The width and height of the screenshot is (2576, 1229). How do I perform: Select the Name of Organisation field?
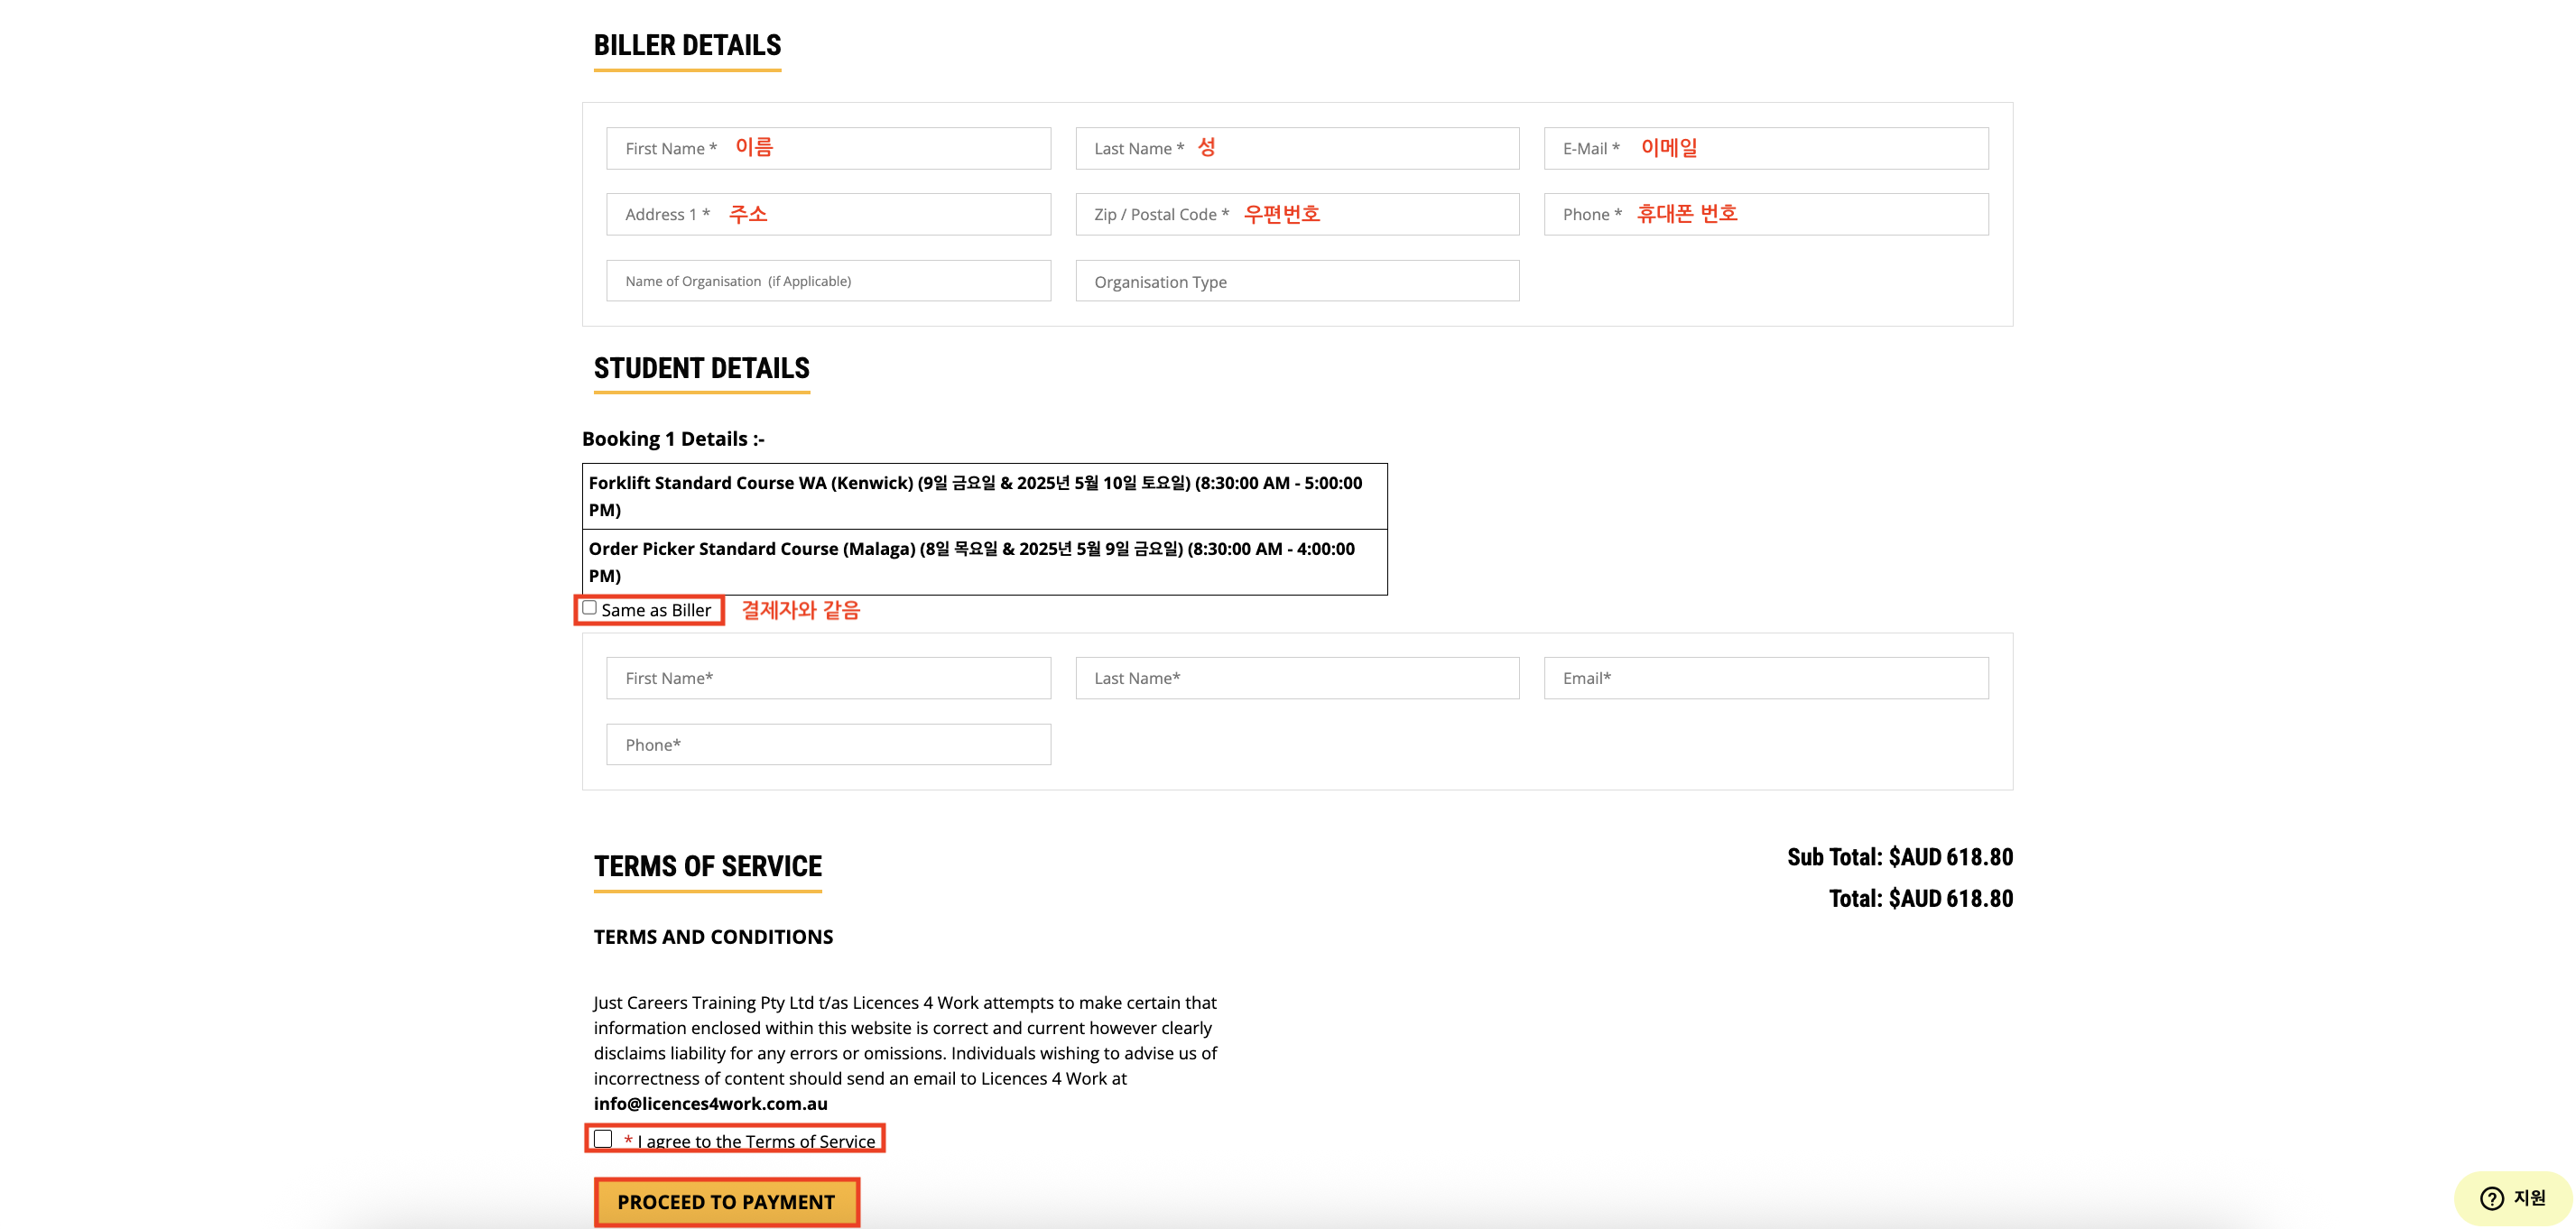(x=828, y=281)
